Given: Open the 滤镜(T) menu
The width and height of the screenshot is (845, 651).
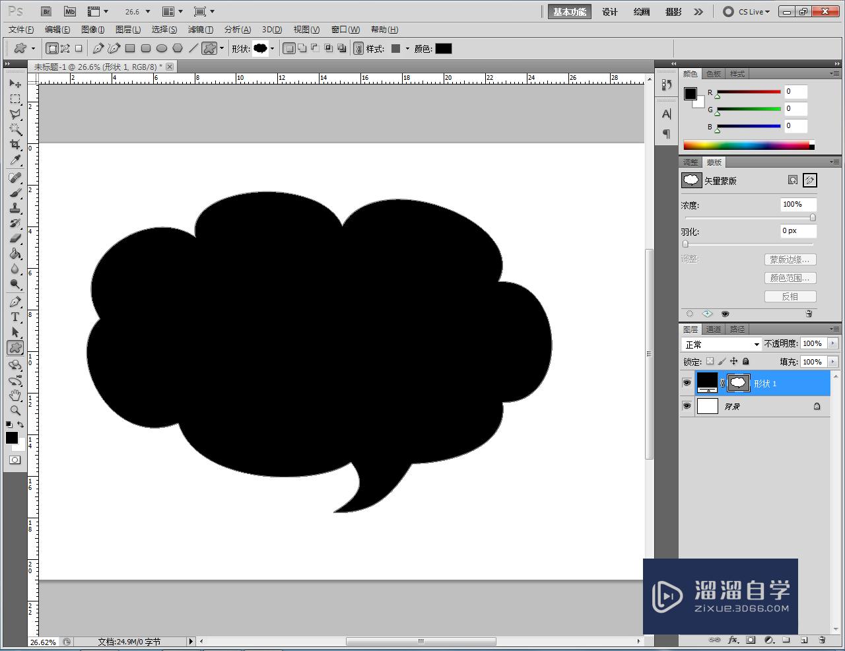Looking at the screenshot, I should (201, 30).
